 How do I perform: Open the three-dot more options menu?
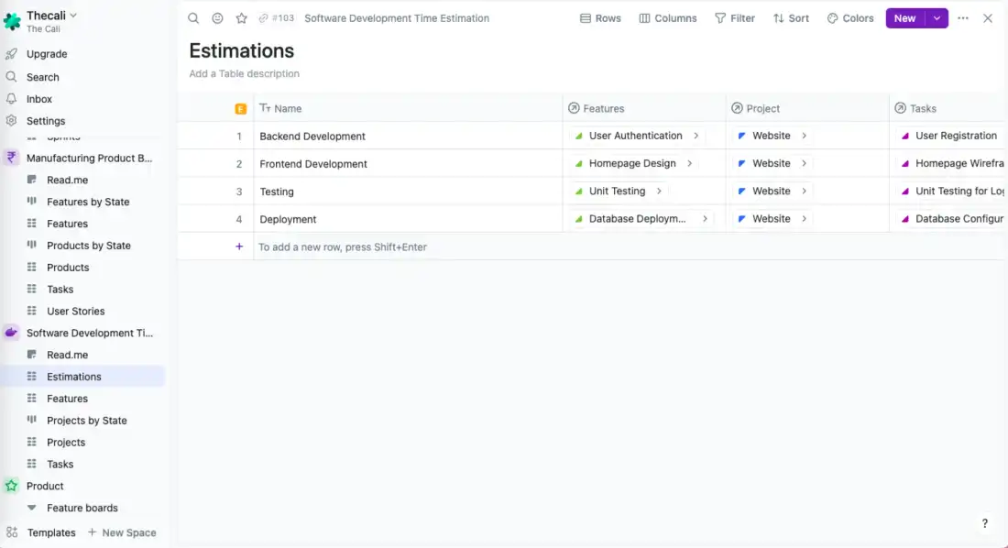click(963, 18)
